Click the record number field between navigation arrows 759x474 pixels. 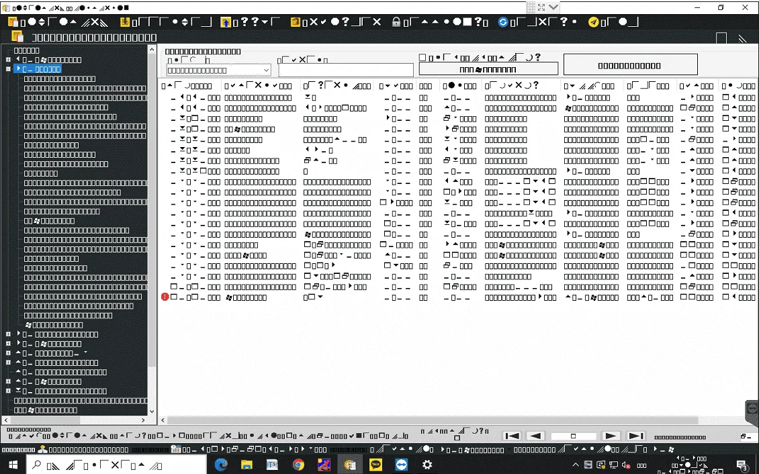(x=573, y=436)
